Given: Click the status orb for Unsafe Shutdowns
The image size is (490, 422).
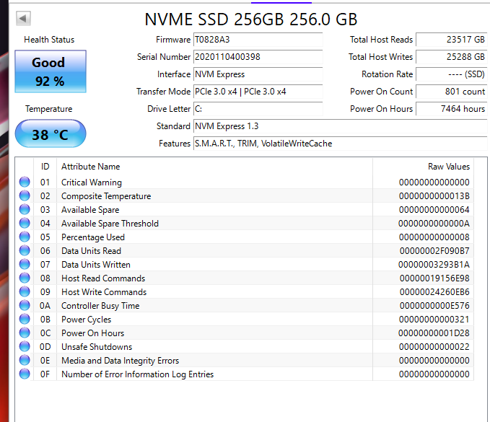Looking at the screenshot, I should [25, 347].
